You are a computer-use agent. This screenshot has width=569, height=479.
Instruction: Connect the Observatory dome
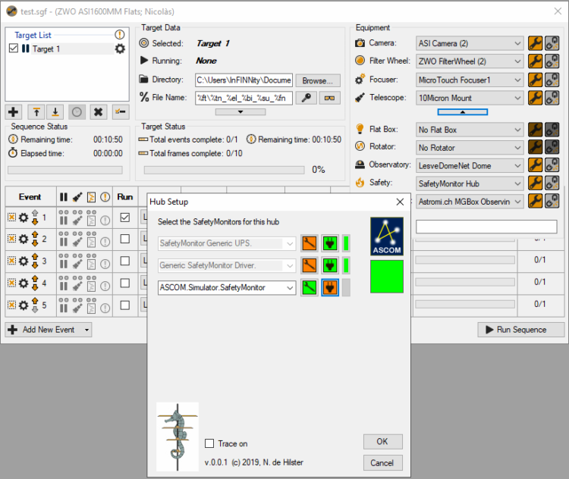552,165
